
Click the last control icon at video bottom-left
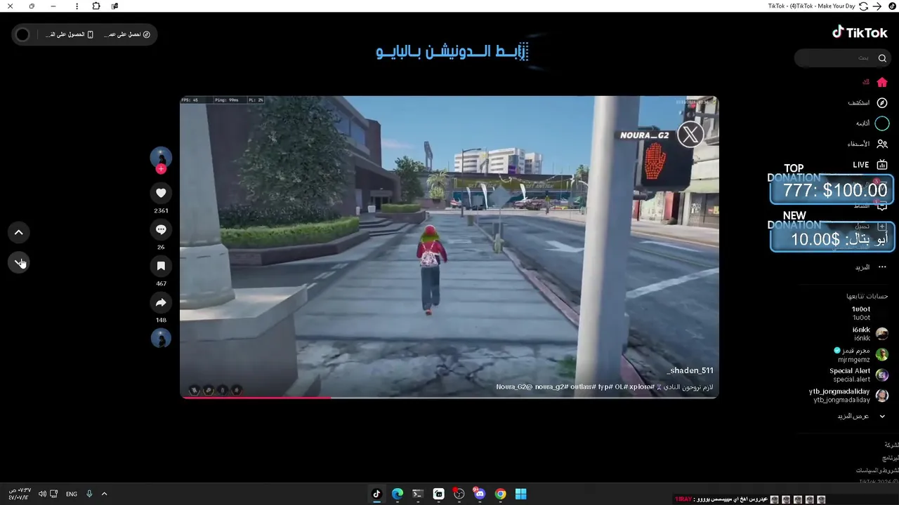click(x=237, y=390)
